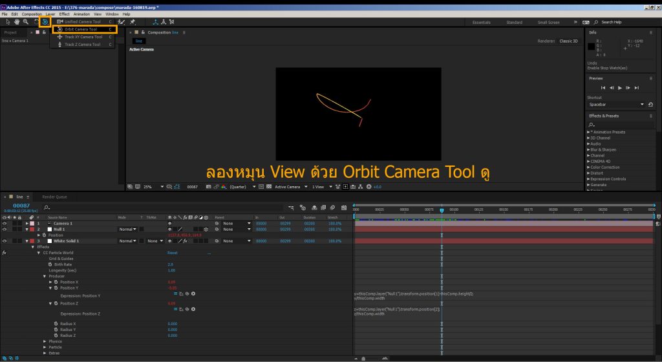Select the Orbit Camera Tool menu entry
Image resolution: width=662 pixels, height=362 pixels.
[x=81, y=29]
